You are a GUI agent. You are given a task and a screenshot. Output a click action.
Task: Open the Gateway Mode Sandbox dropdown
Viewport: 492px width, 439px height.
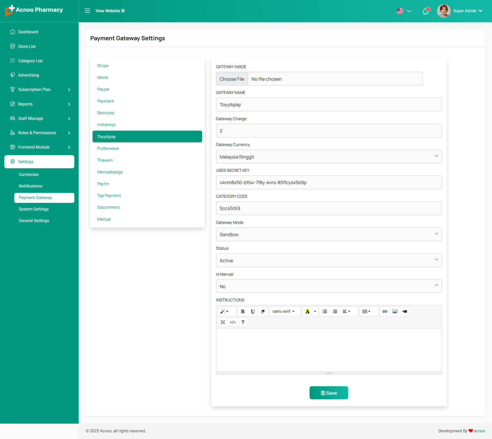pos(329,234)
